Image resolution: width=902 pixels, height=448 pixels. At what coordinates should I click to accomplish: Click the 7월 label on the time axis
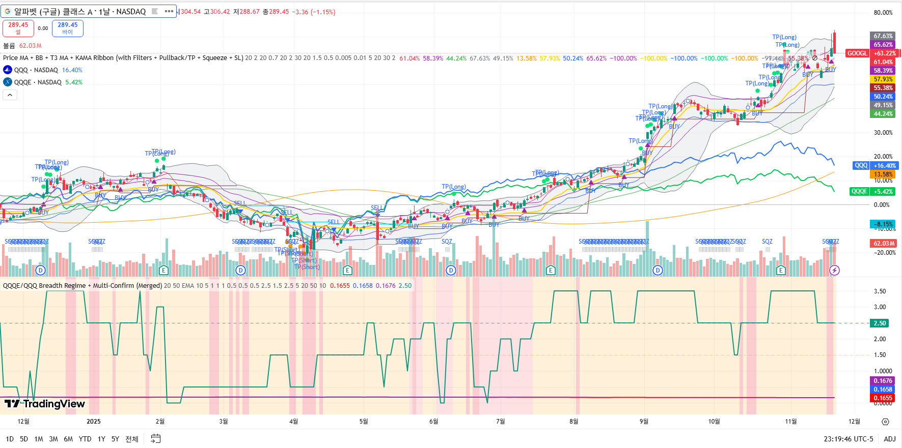(501, 421)
